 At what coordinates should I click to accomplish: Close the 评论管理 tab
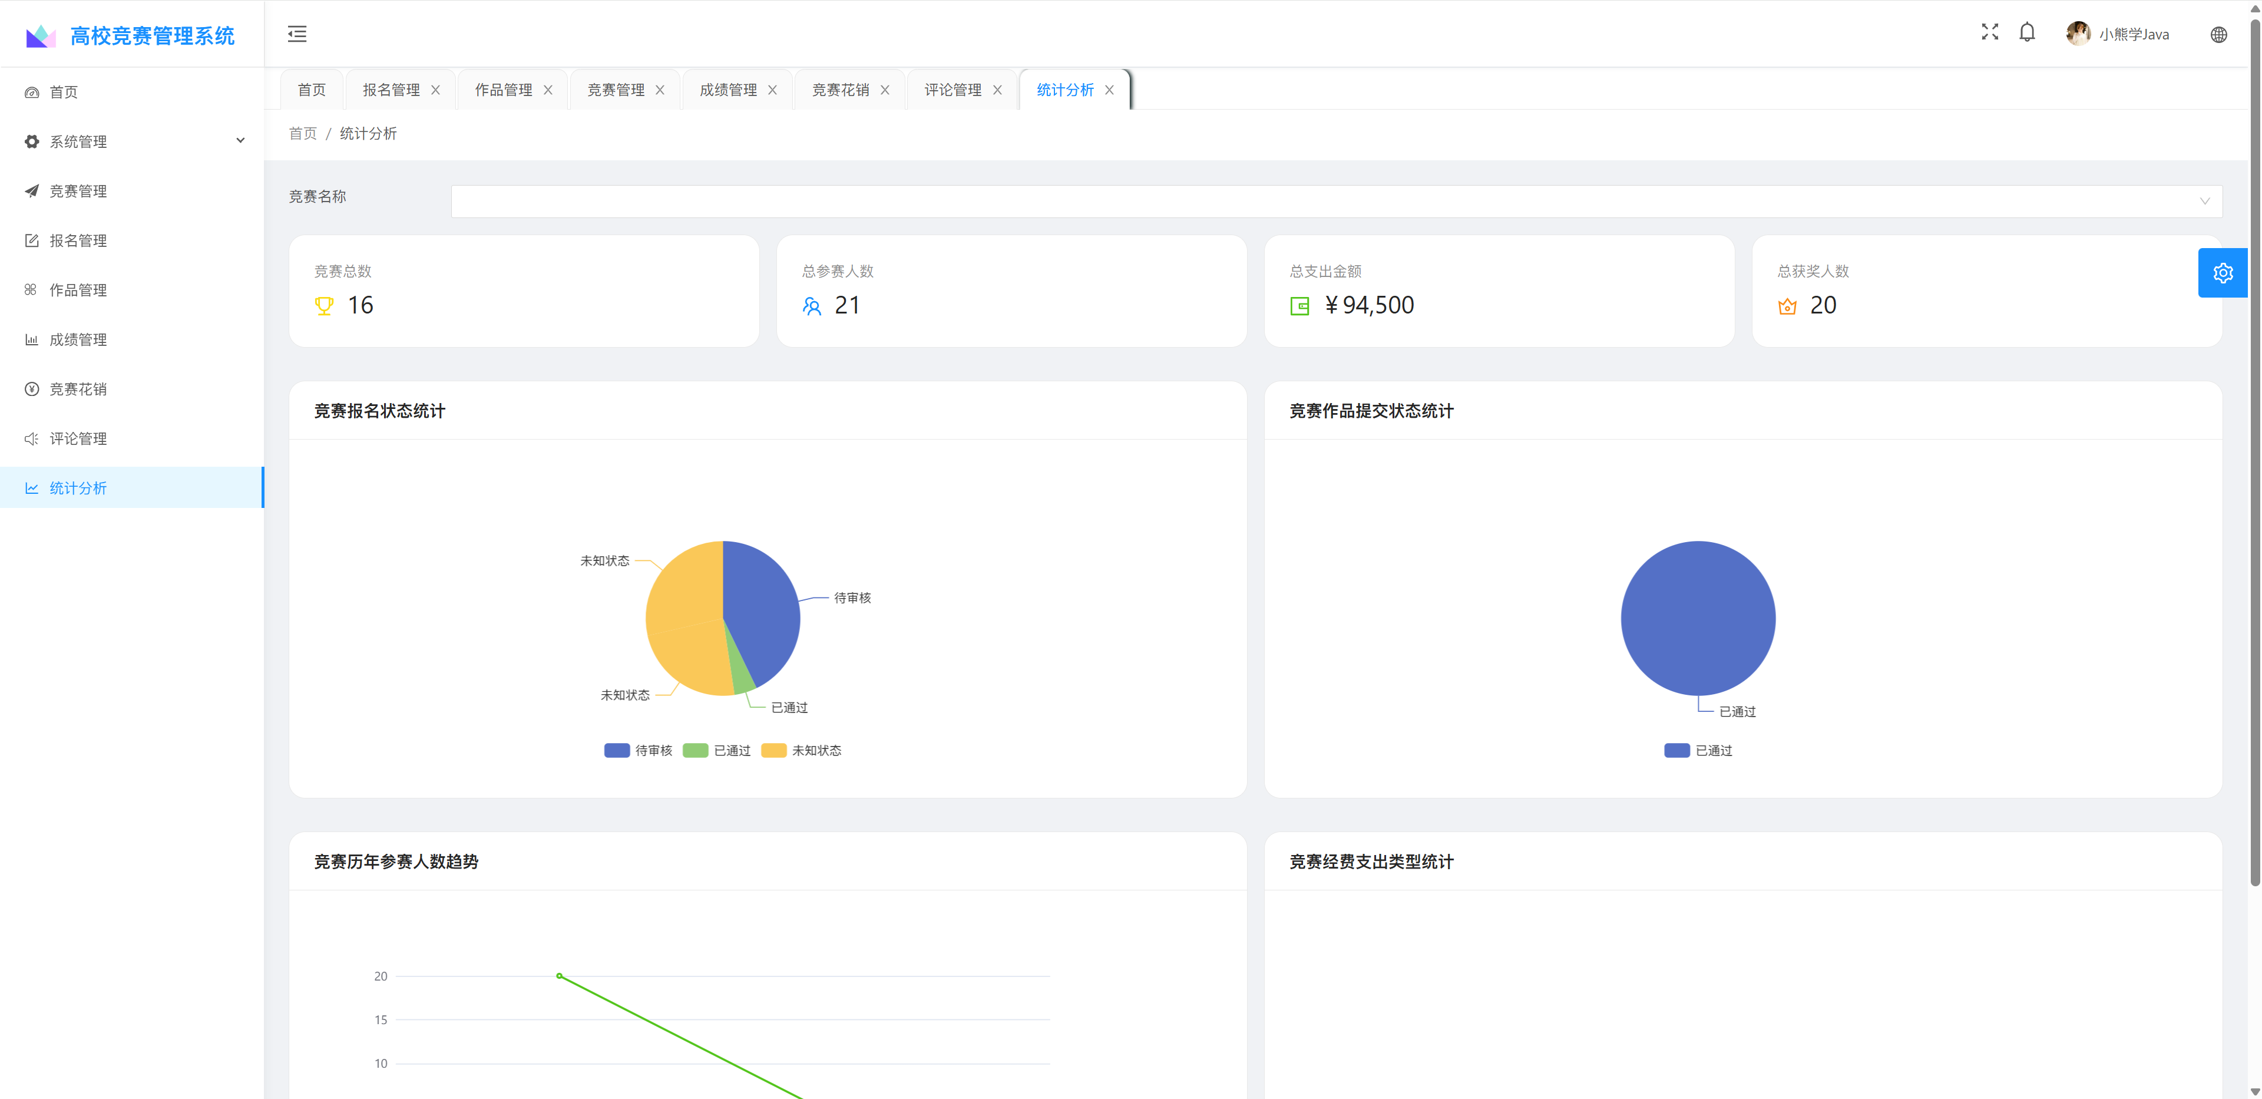(997, 90)
